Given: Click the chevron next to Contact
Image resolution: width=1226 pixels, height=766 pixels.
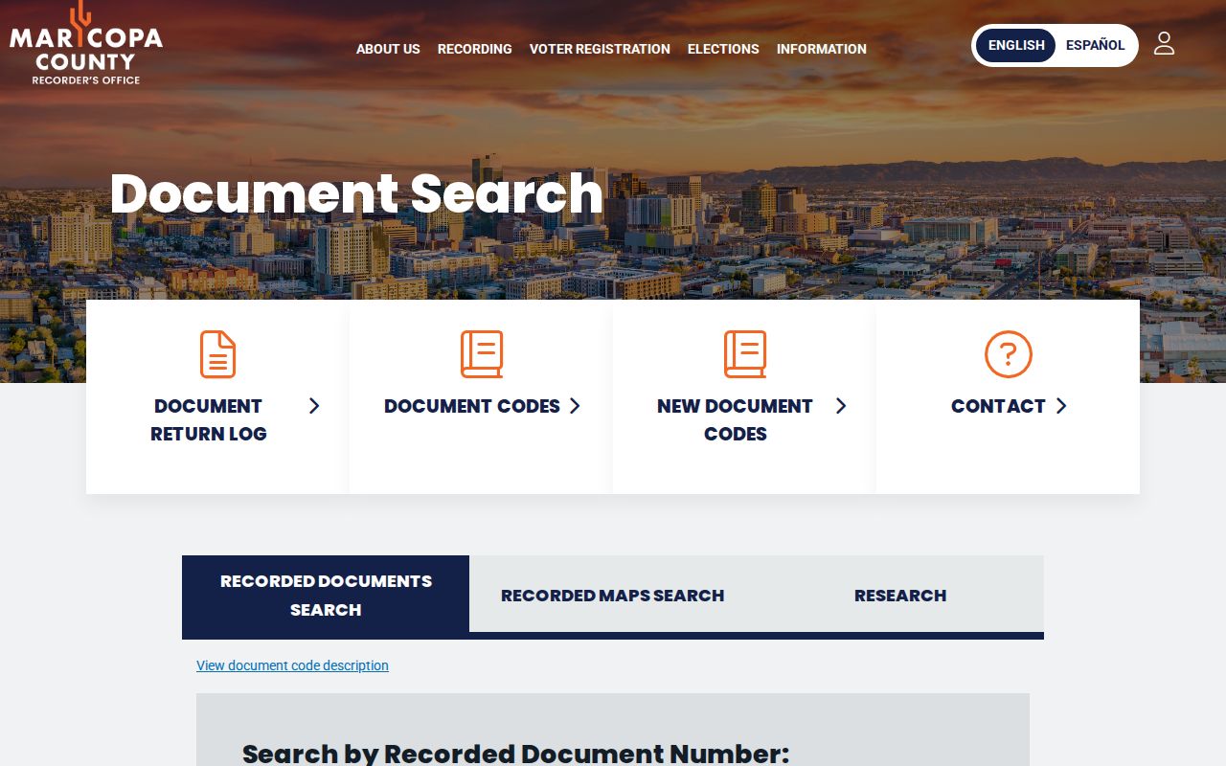Looking at the screenshot, I should pyautogui.click(x=1061, y=406).
